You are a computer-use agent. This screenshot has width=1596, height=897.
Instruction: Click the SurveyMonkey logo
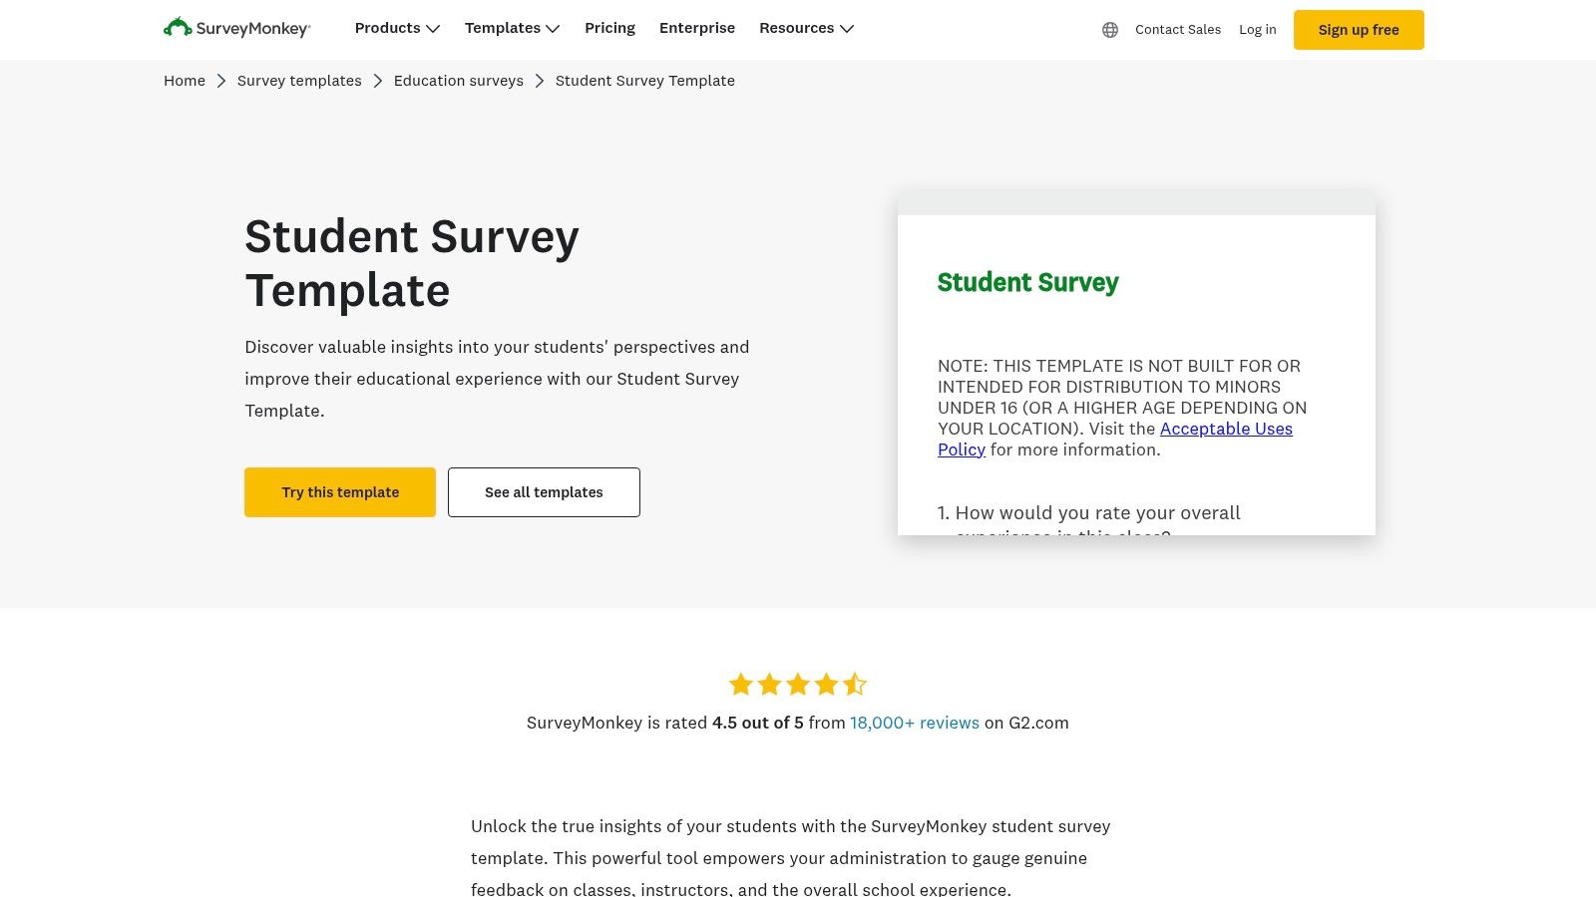click(x=236, y=29)
